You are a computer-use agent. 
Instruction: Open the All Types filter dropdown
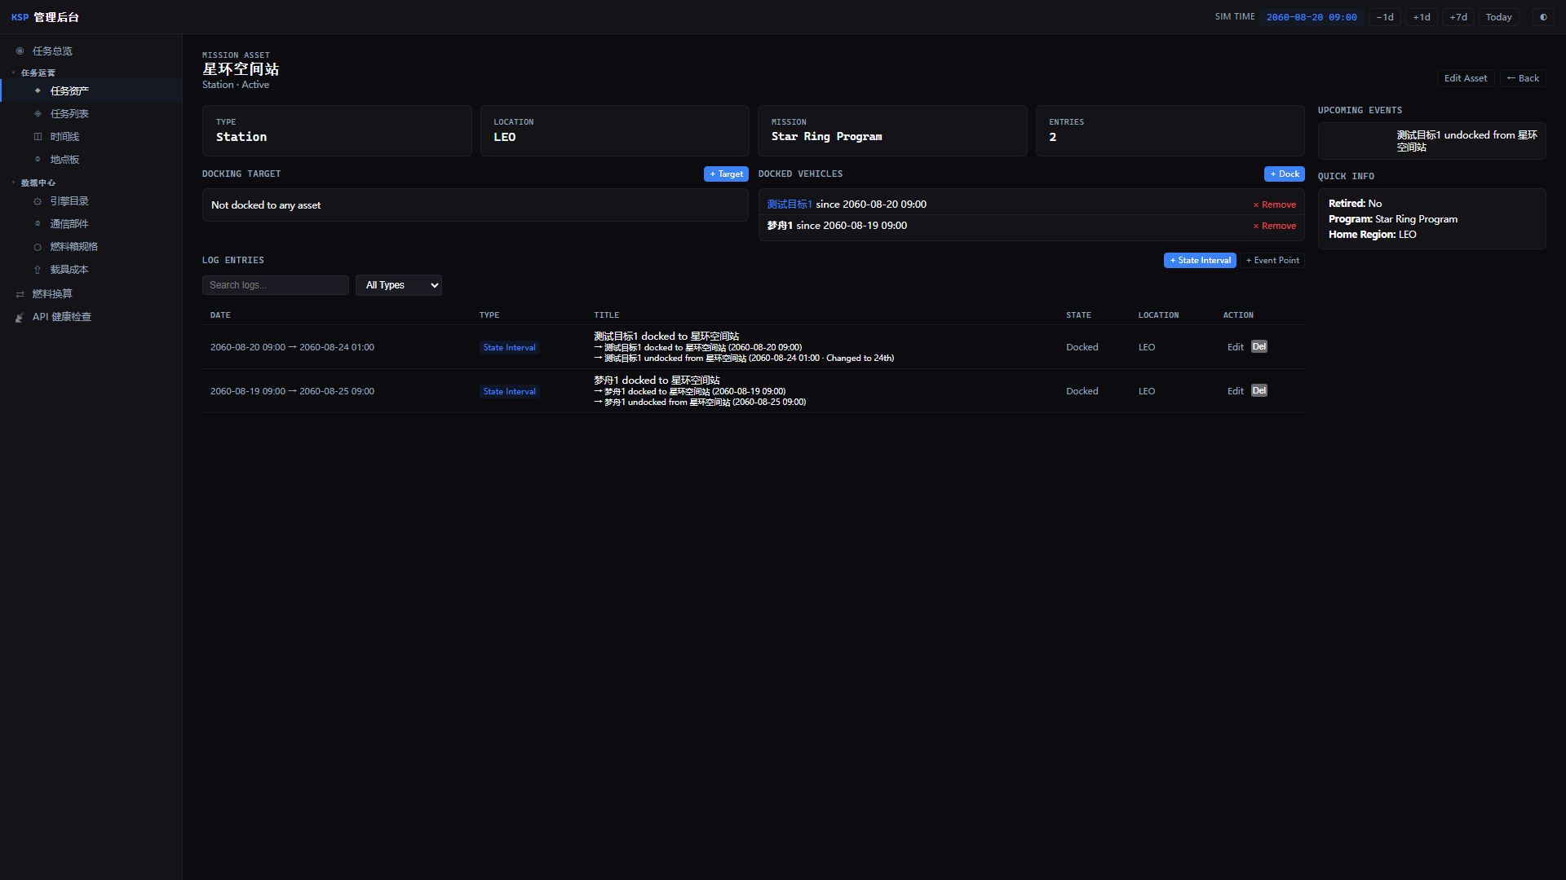[x=399, y=285]
